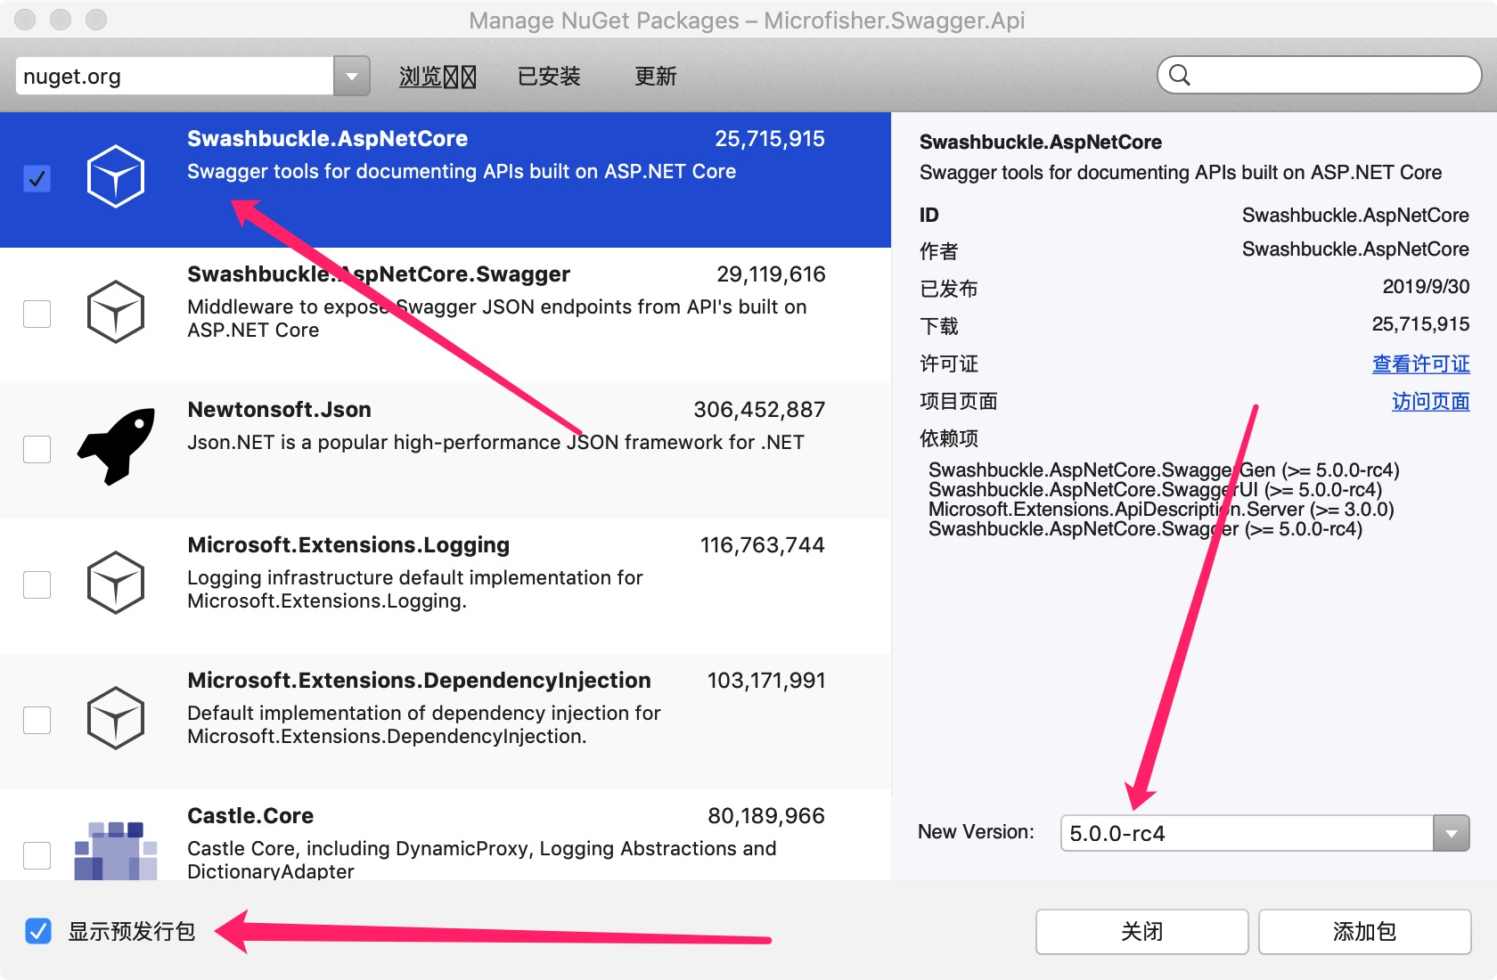The image size is (1497, 980).
Task: Click the 5.0.0-rc4 version combo box
Action: click(1264, 833)
